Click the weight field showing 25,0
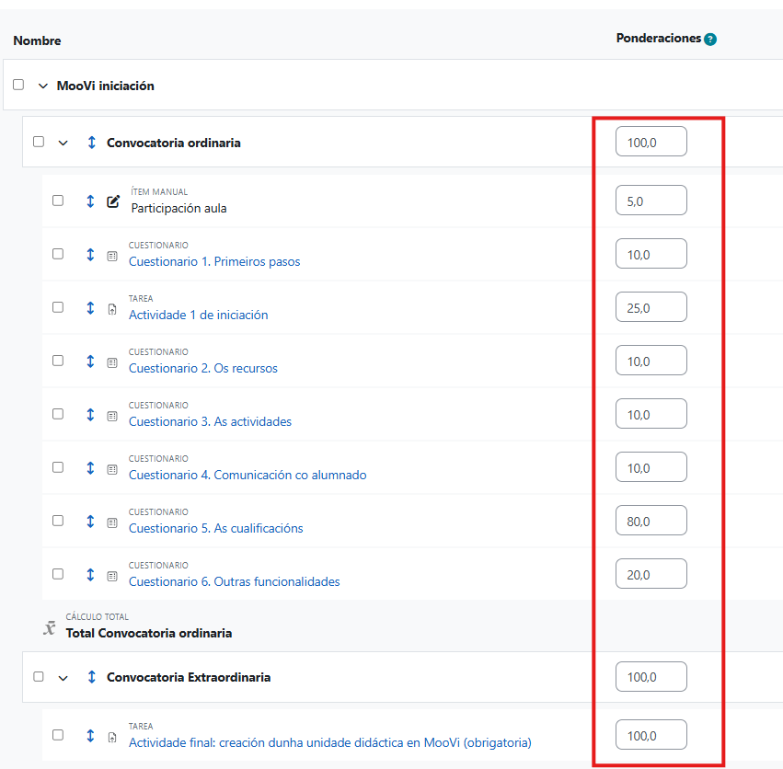The width and height of the screenshot is (783, 769). 651,307
